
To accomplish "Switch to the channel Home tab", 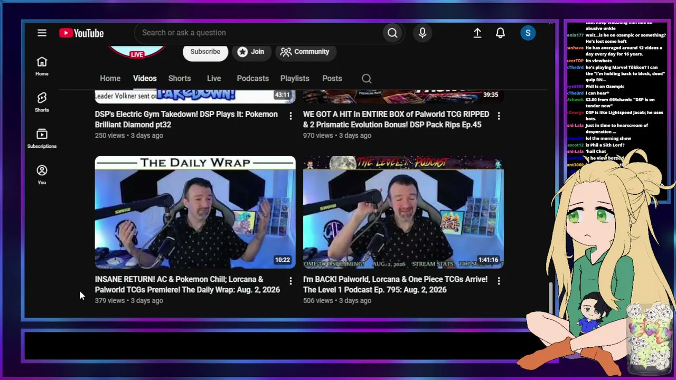I will [110, 78].
